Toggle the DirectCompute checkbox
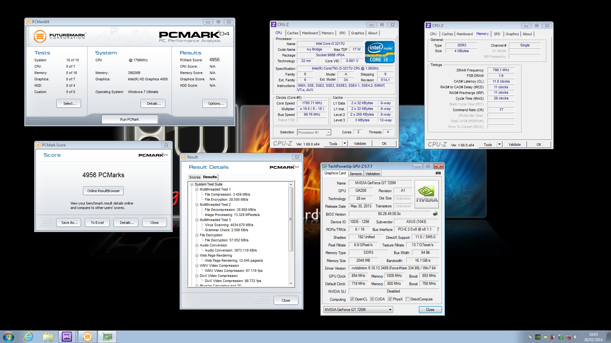This screenshot has width=611, height=343. [x=407, y=299]
